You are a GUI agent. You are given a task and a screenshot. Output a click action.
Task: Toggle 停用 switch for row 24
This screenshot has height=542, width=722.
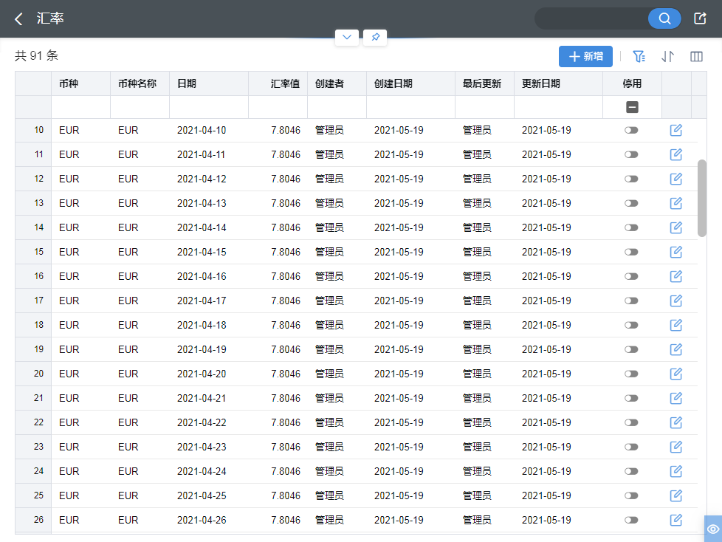[631, 471]
